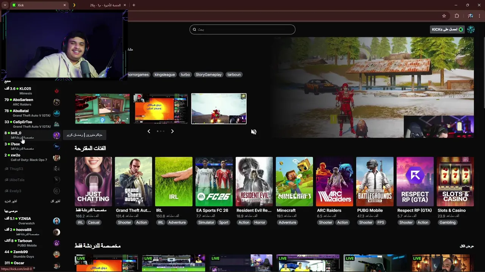
Task: Open browser extensions puzzle icon
Action: [457, 16]
